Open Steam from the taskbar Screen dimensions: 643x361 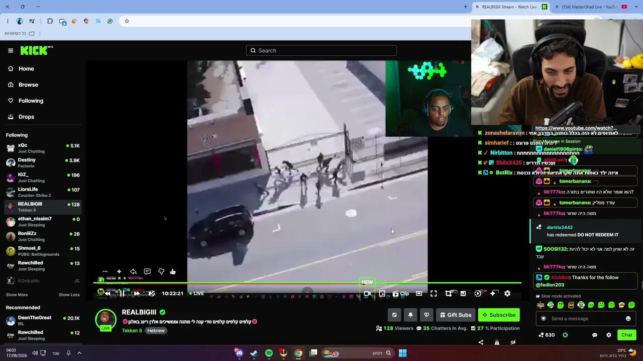pos(254,353)
